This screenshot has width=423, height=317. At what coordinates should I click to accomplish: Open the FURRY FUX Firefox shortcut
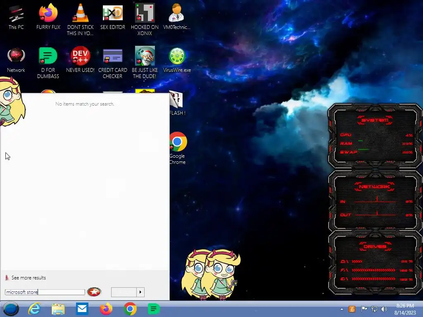click(48, 17)
